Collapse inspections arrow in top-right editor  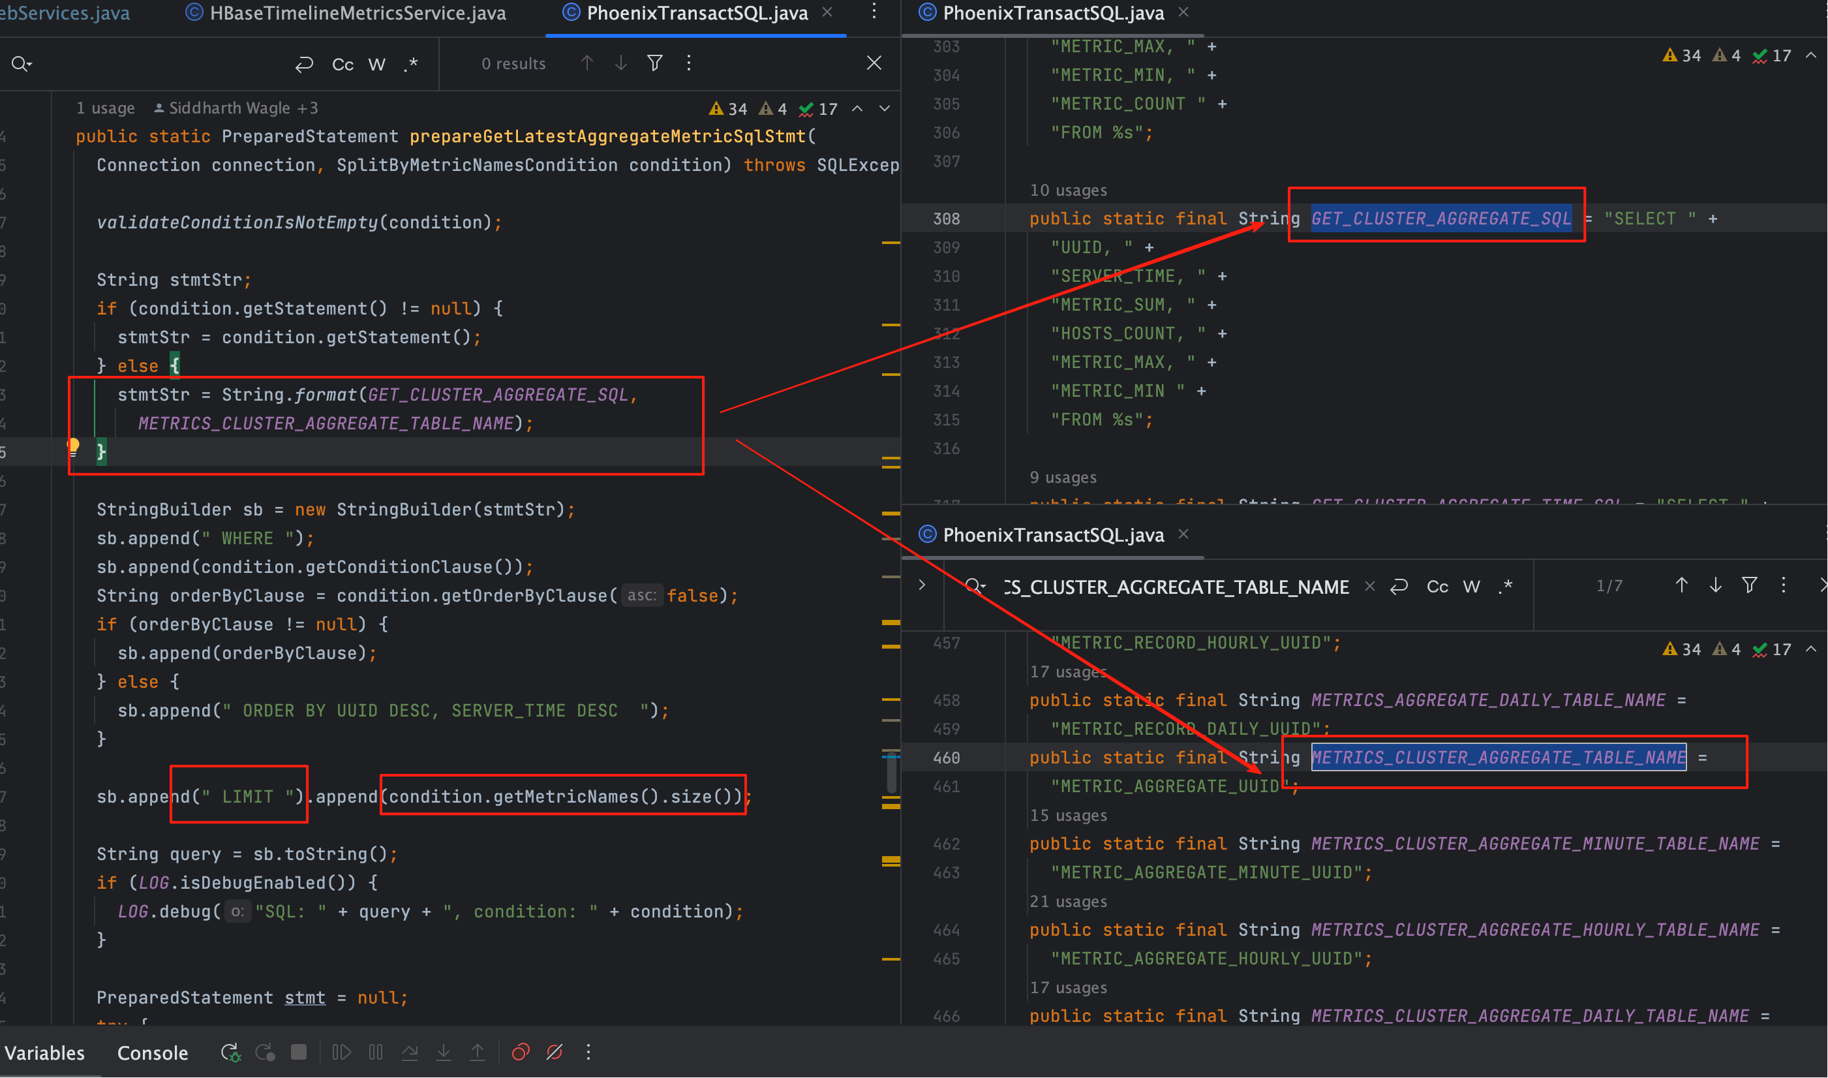click(1811, 56)
